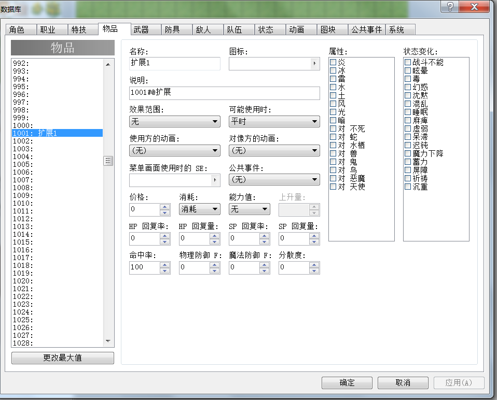The height and width of the screenshot is (400, 497).
Task: Select item 992 in the list
Action: (x=58, y=63)
